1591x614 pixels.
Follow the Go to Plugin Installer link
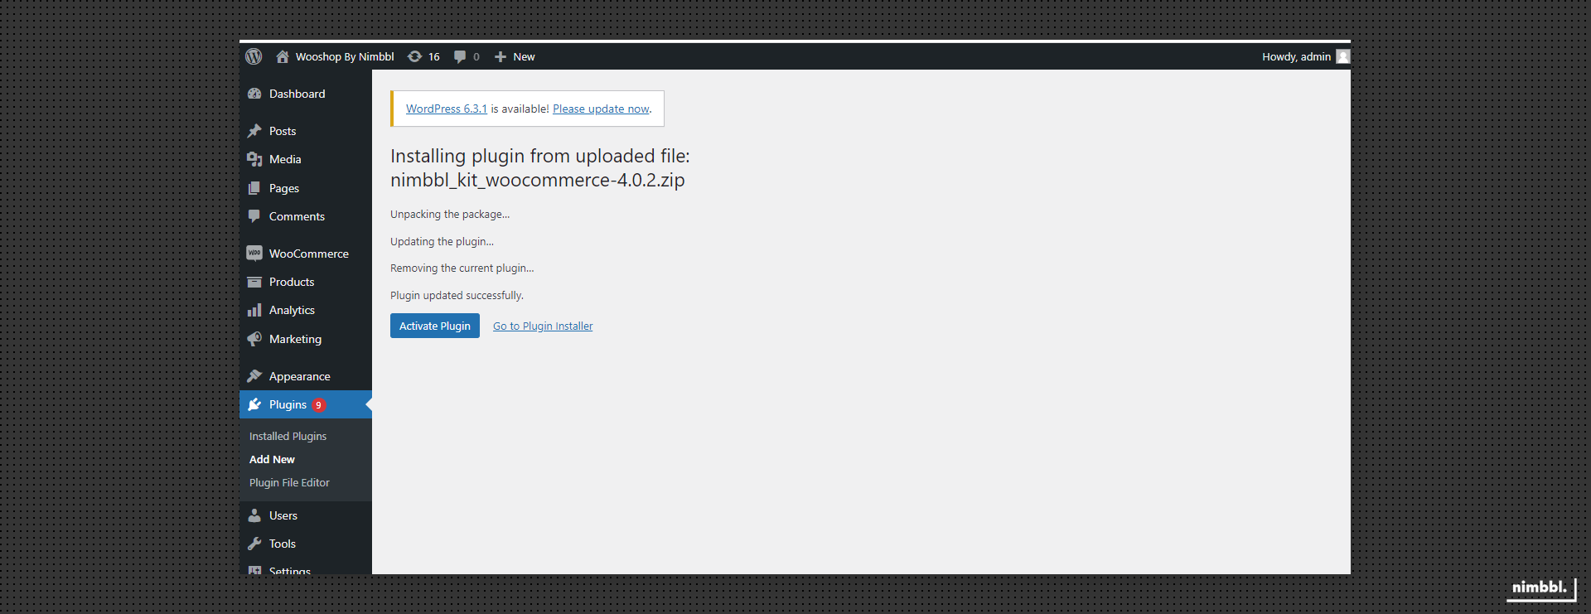[x=543, y=326]
